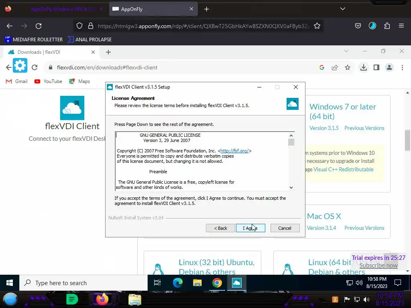411x308 pixels.
Task: Open the remote Windows Start menu
Action: point(10,283)
